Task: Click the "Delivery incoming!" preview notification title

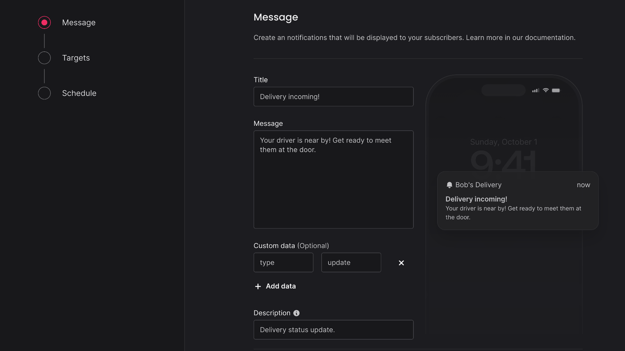Action: tap(476, 199)
